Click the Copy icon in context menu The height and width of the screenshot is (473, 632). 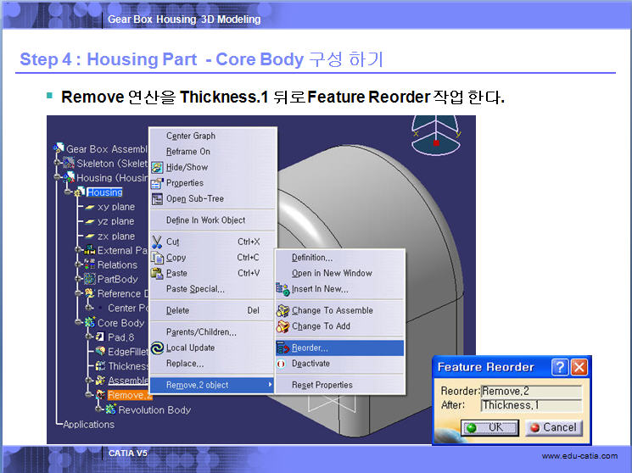click(157, 258)
